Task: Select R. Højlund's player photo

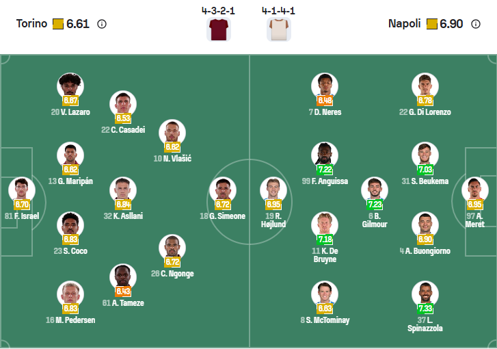Action: [273, 190]
